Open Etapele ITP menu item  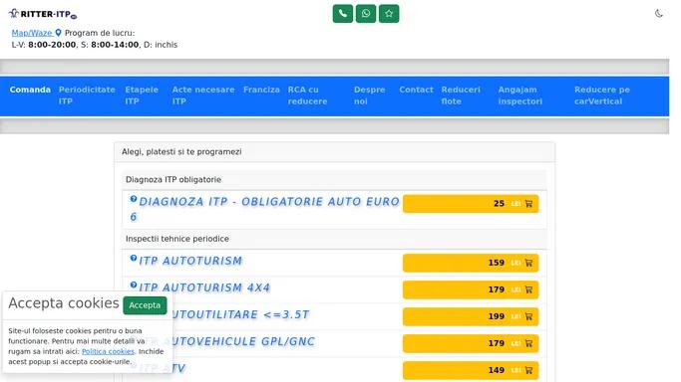[x=142, y=95]
